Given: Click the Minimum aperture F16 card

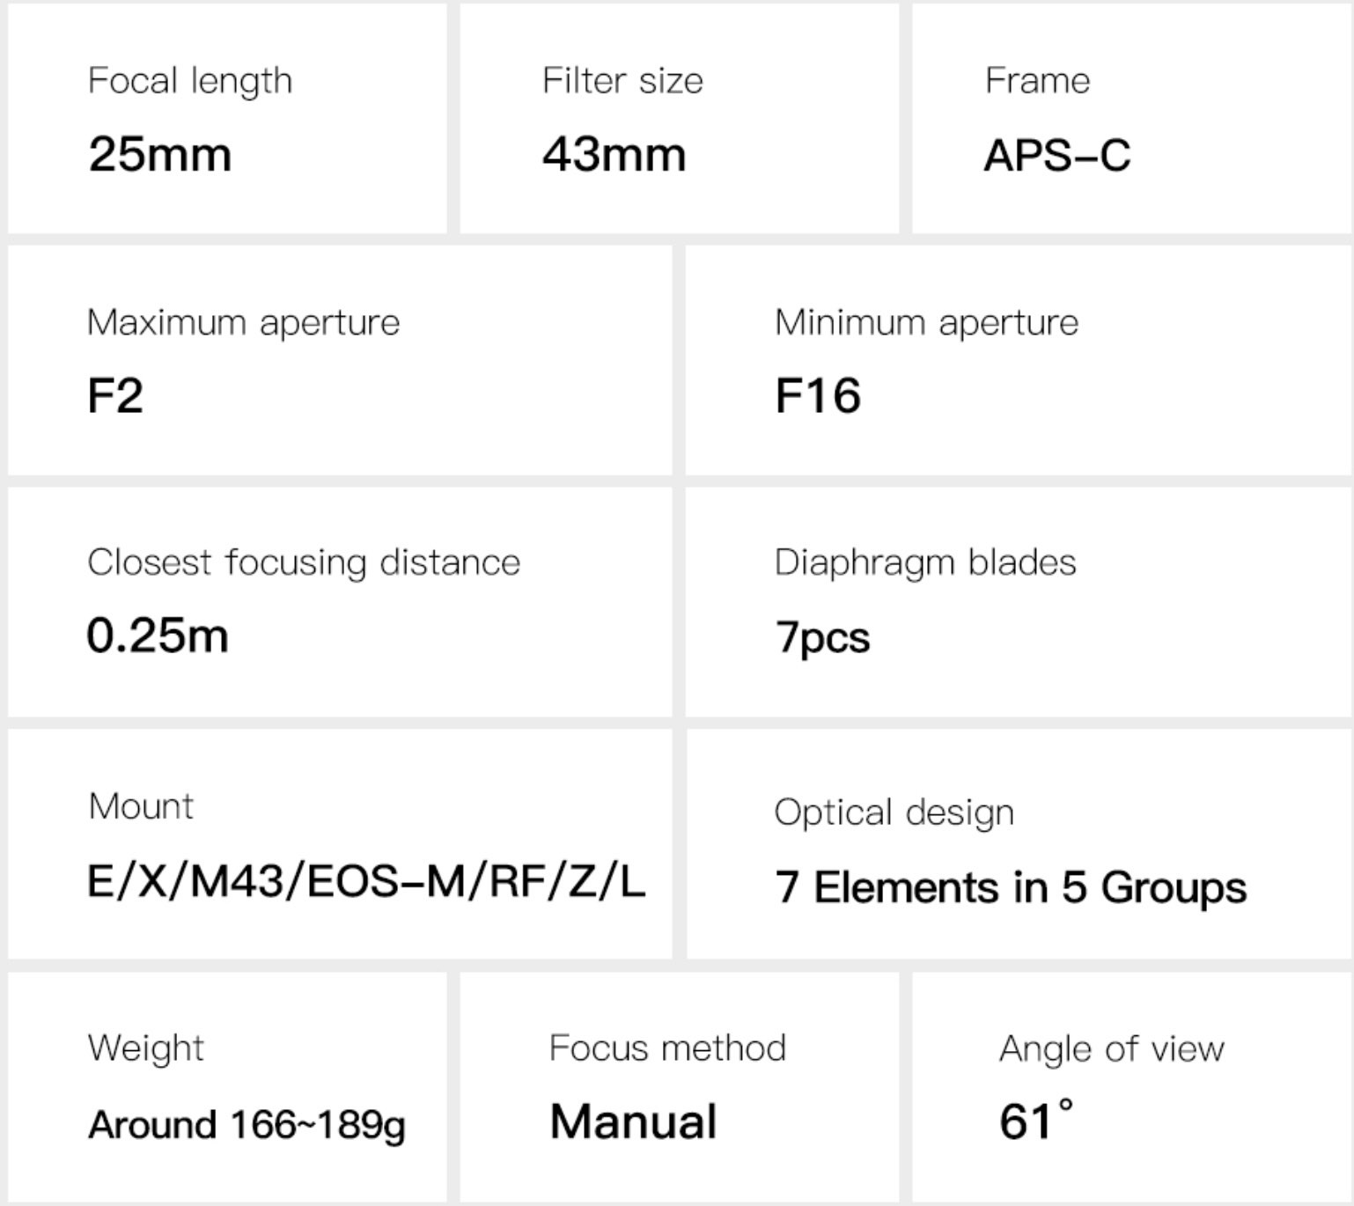Looking at the screenshot, I should pos(1019,360).
